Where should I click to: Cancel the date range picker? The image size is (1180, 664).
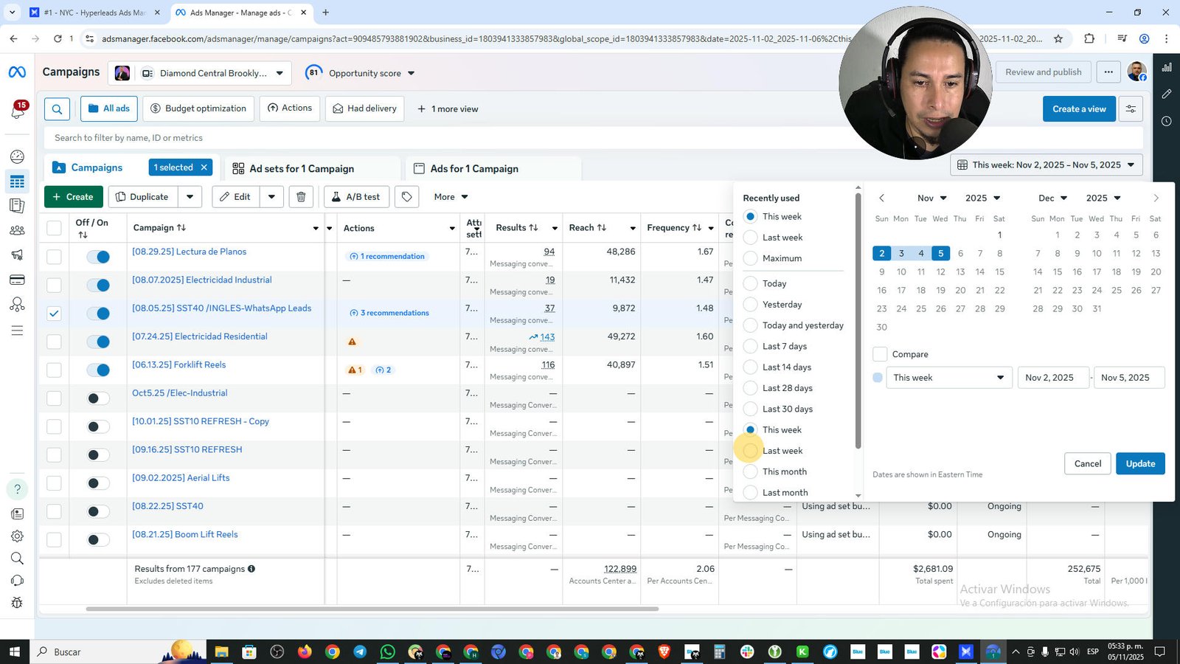pos(1088,463)
